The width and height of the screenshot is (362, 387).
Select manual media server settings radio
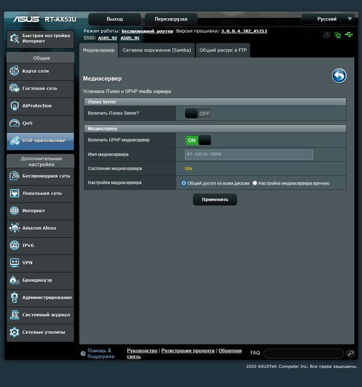click(255, 183)
